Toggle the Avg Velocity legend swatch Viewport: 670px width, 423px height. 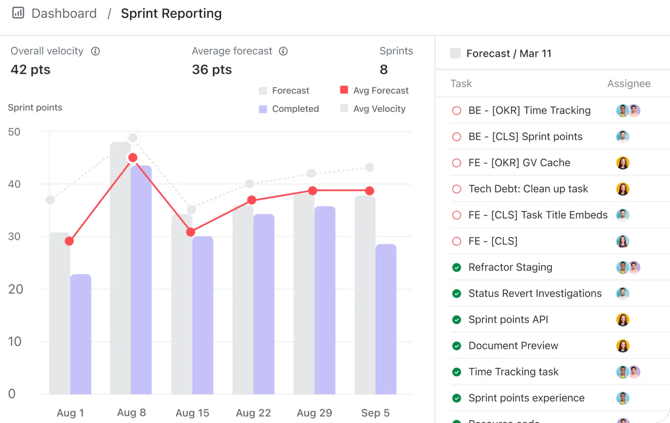(x=344, y=108)
